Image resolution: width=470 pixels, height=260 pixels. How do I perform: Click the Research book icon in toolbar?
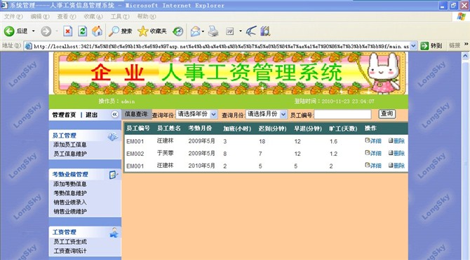(265, 31)
